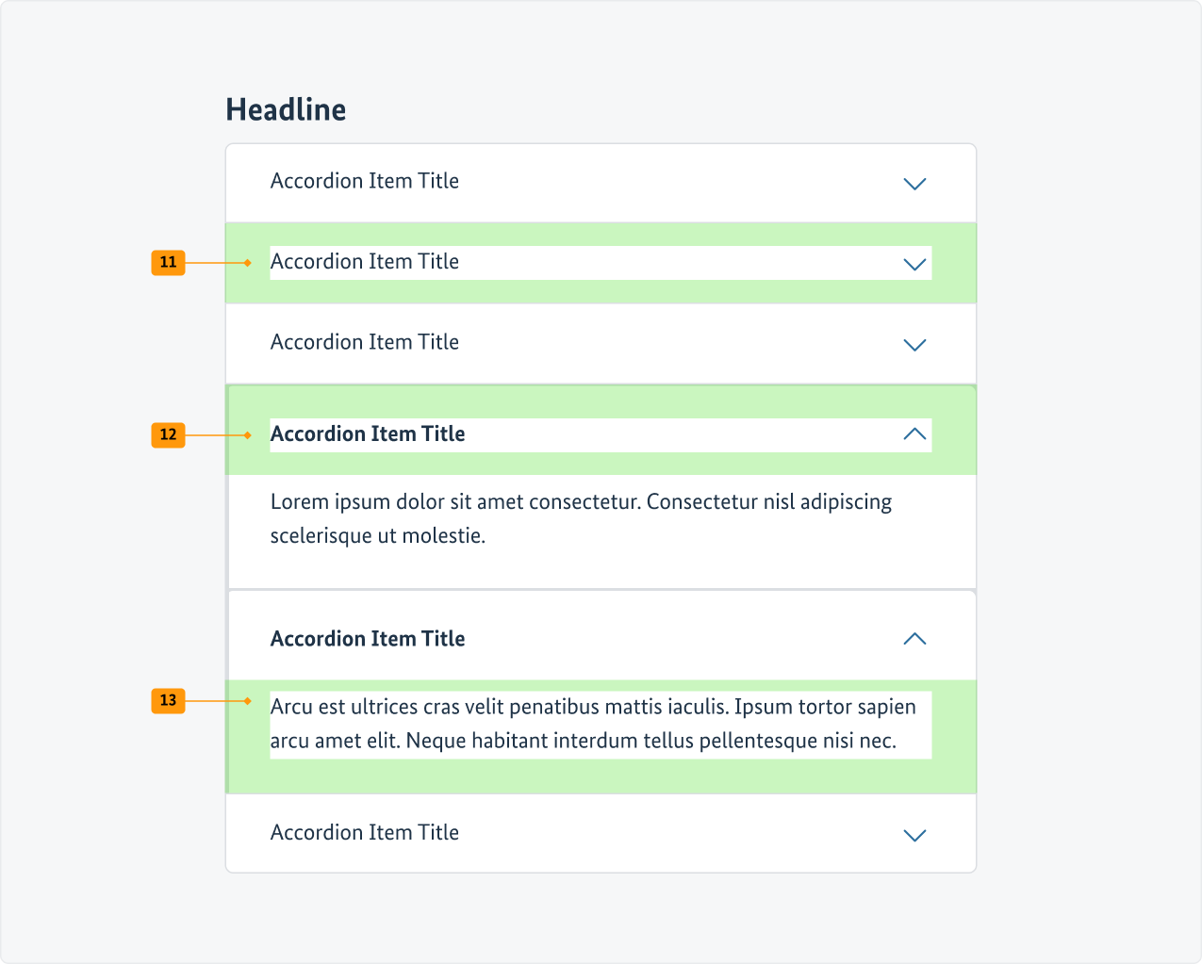Collapse the fifth accordion item with its up chevron
This screenshot has height=964, width=1202.
914,639
